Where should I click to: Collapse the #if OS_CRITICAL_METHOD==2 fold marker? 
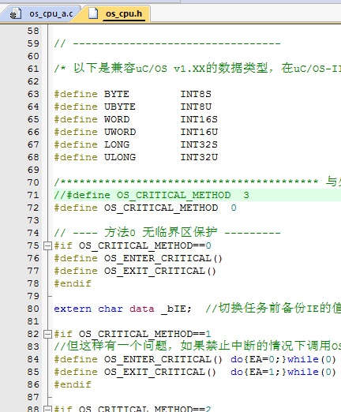pos(47,409)
